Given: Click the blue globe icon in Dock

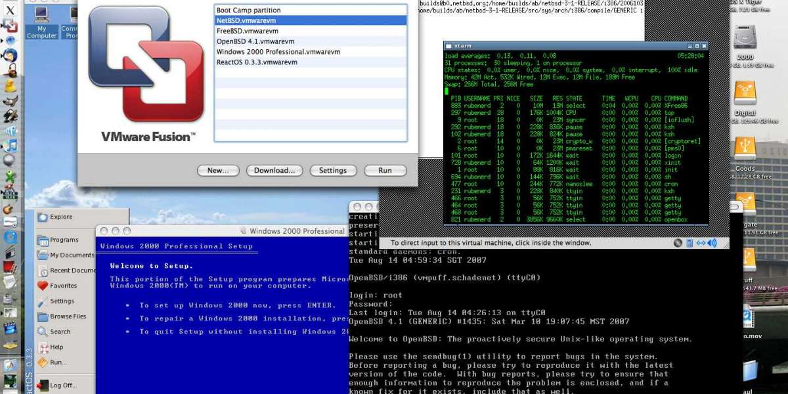Looking at the screenshot, I should [10, 41].
